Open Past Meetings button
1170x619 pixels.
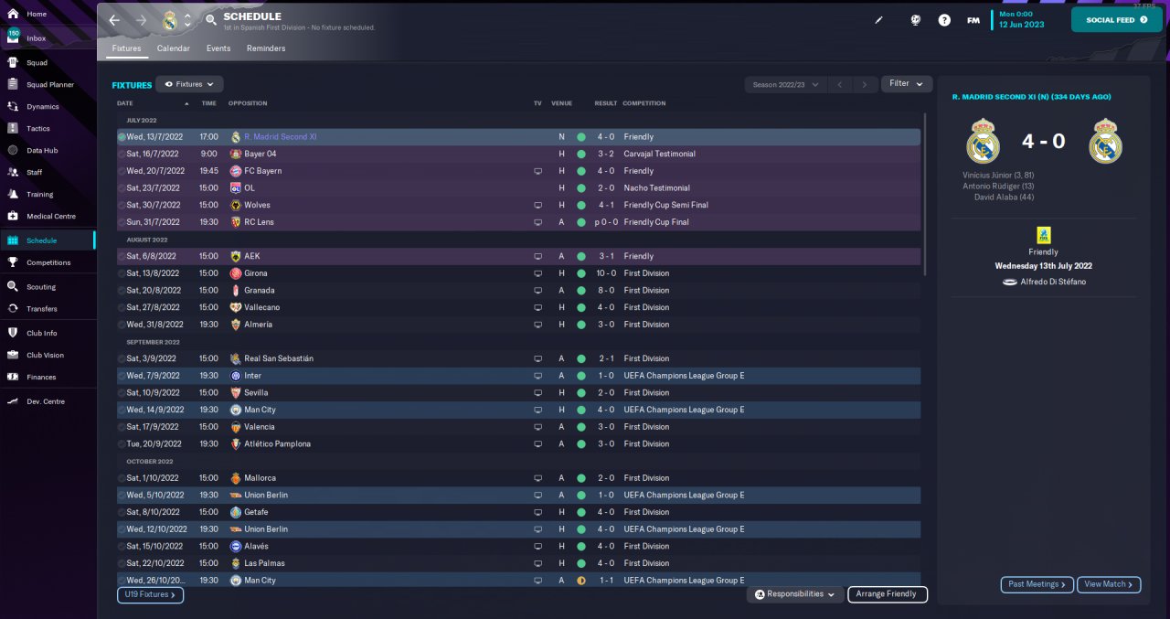[1037, 584]
